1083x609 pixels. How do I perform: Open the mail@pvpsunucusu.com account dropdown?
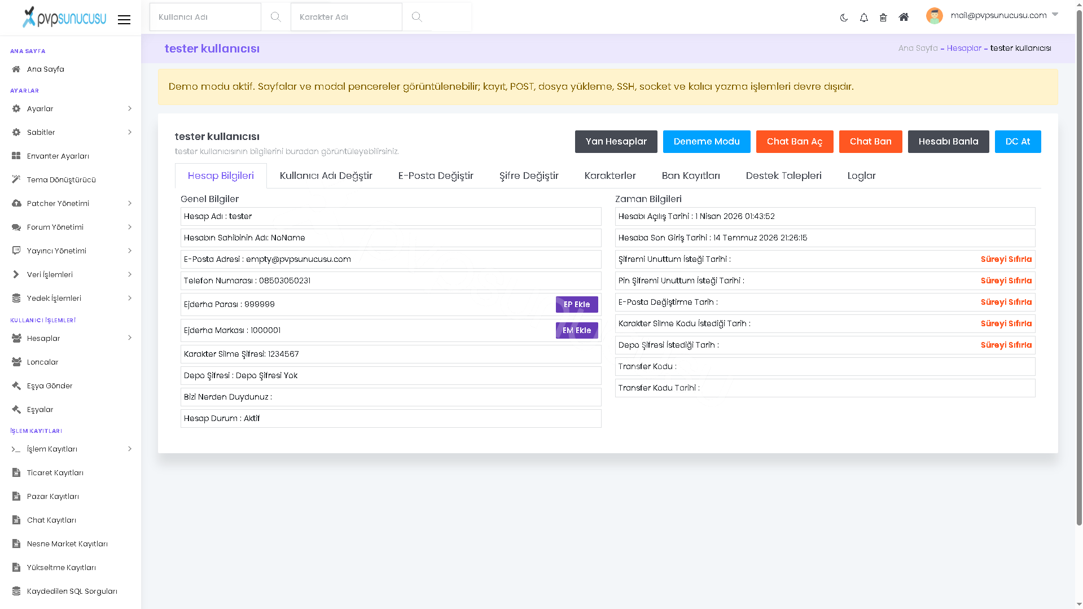tap(992, 16)
